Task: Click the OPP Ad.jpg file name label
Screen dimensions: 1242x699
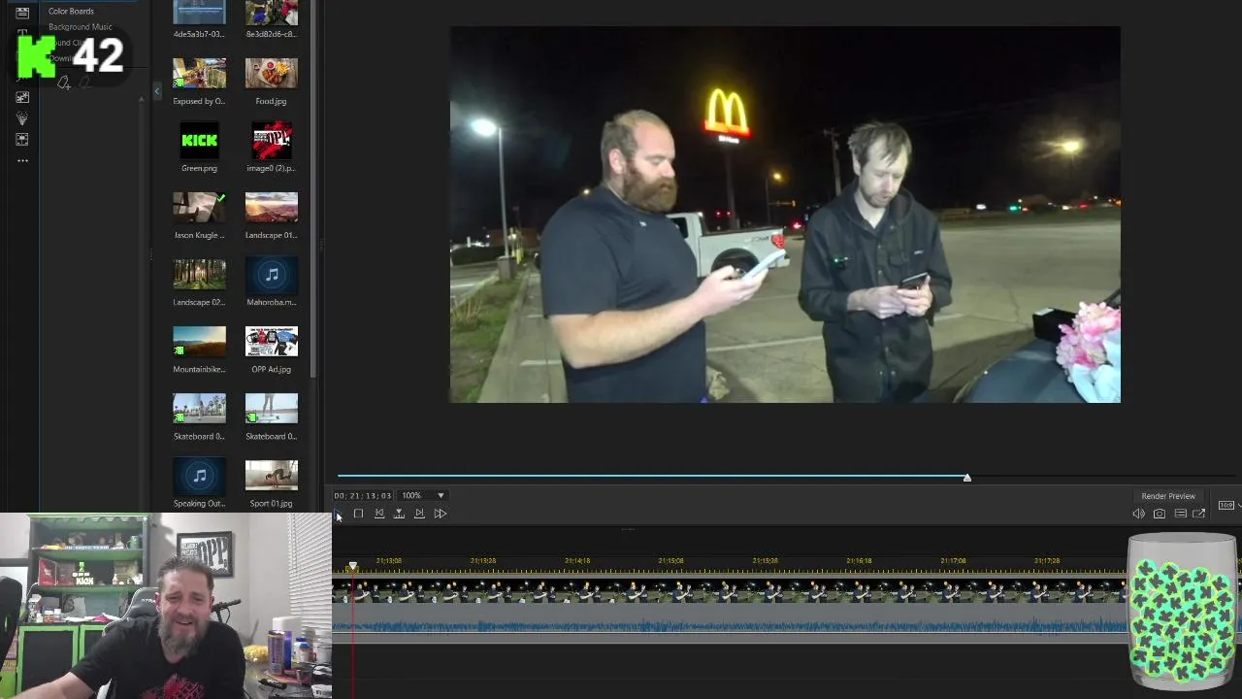Action: [272, 369]
